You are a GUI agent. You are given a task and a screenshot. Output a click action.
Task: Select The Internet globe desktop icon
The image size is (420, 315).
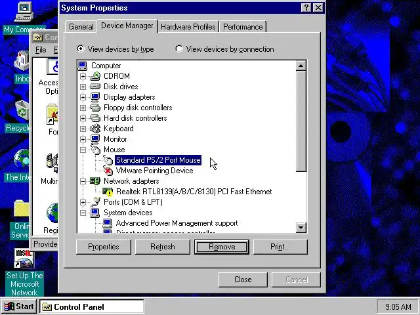pos(22,159)
